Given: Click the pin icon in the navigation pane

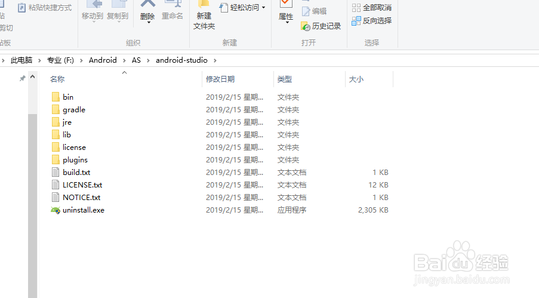Looking at the screenshot, I should (x=22, y=78).
